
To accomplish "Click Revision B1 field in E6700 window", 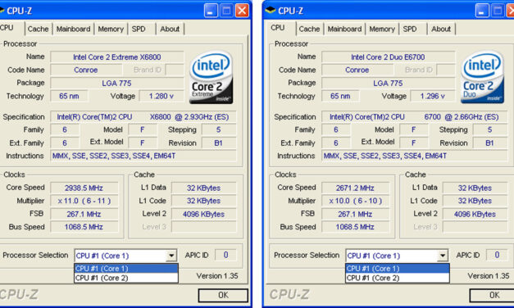I will [x=489, y=143].
